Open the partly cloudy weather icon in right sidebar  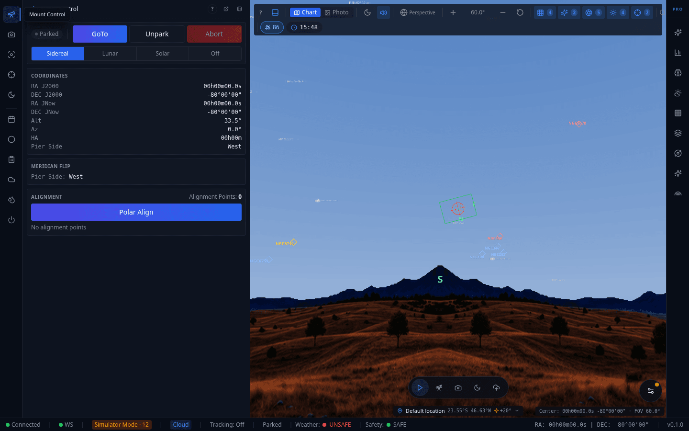(x=678, y=93)
